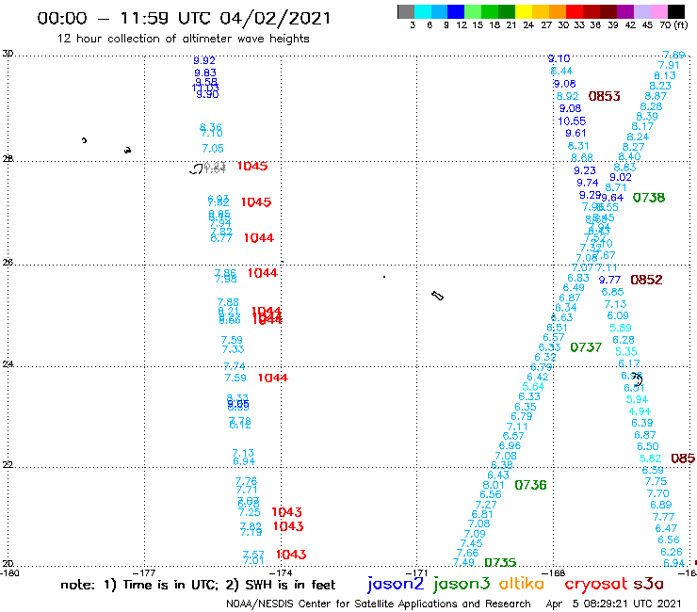Click the 'NOAA/NESDIS Center for Satellite Applications and Research' footer
Image resolution: width=697 pixels, height=612 pixels.
pos(379,604)
